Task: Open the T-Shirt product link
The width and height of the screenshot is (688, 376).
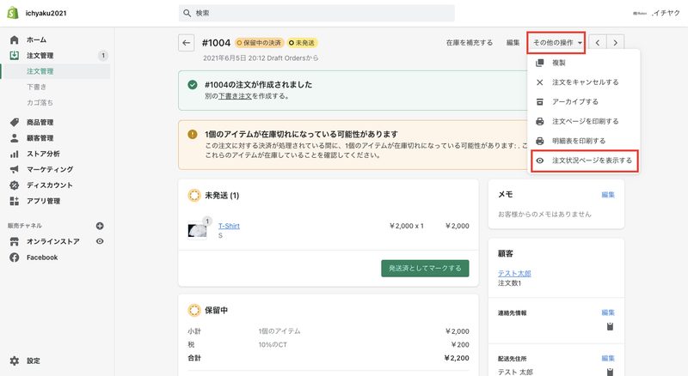Action: pyautogui.click(x=229, y=226)
